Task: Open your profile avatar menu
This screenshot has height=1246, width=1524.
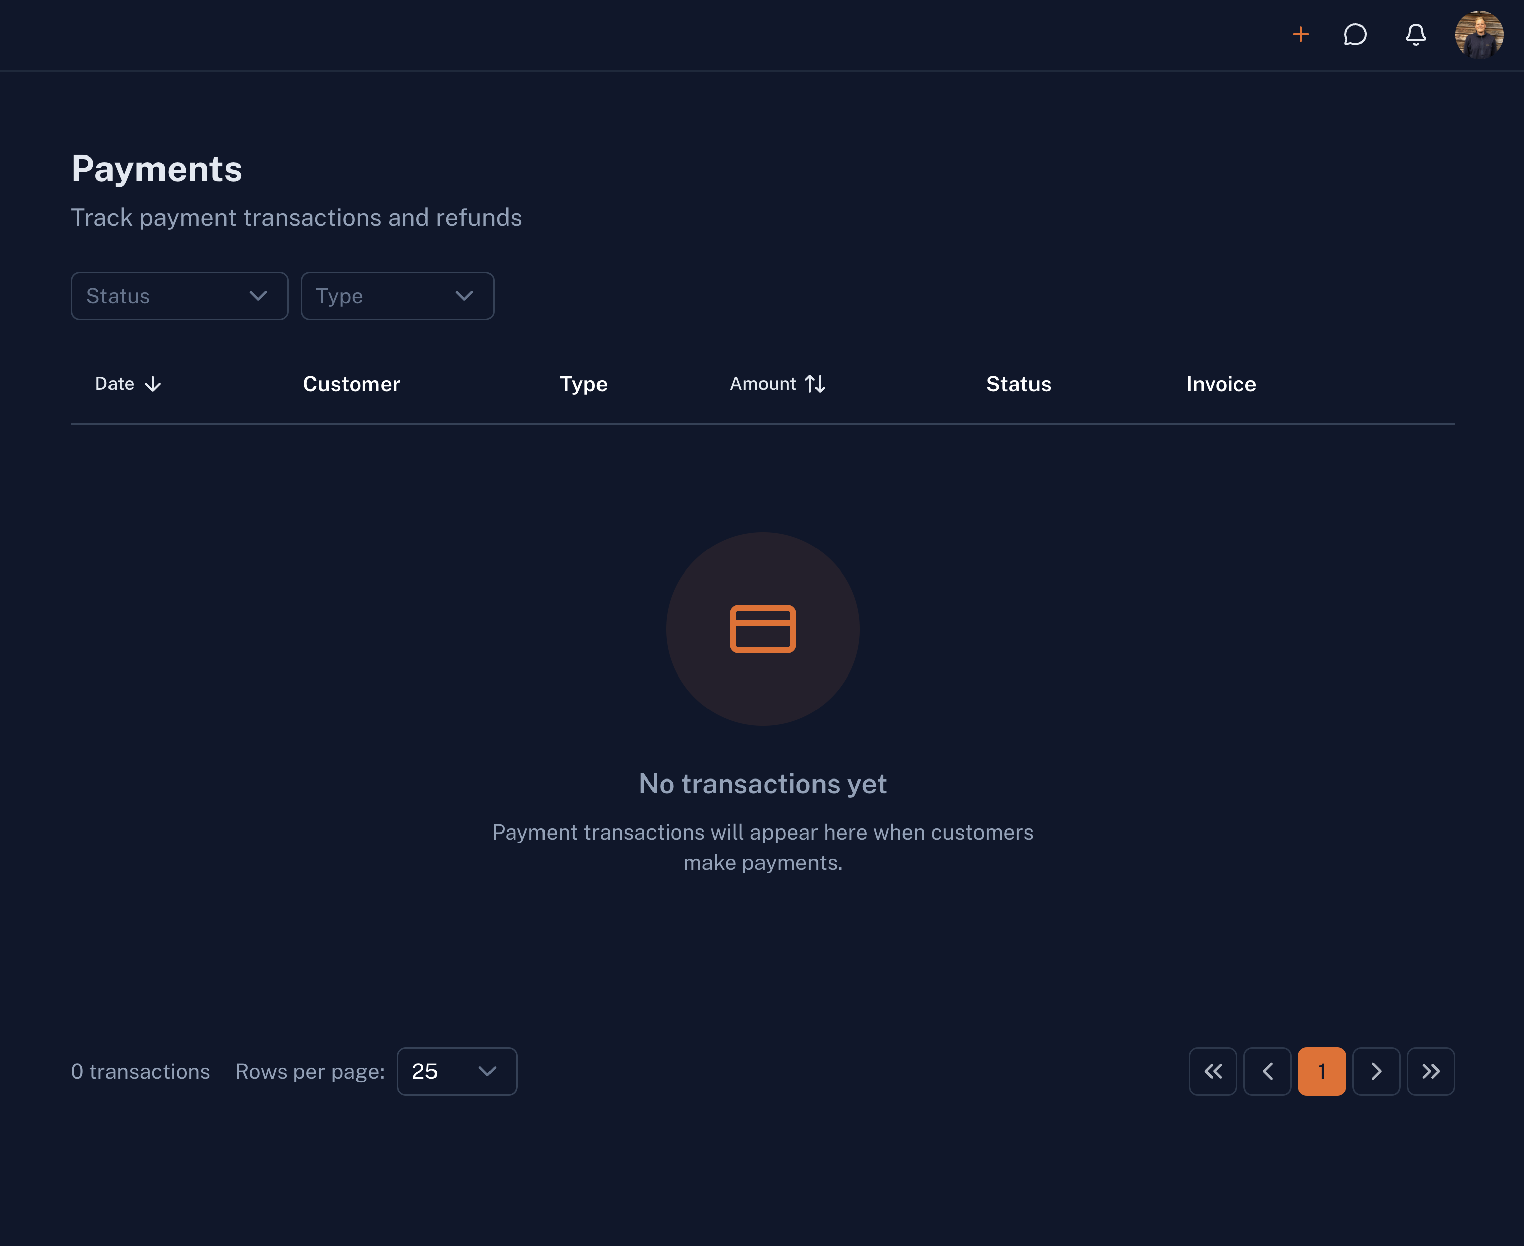Action: (1479, 34)
